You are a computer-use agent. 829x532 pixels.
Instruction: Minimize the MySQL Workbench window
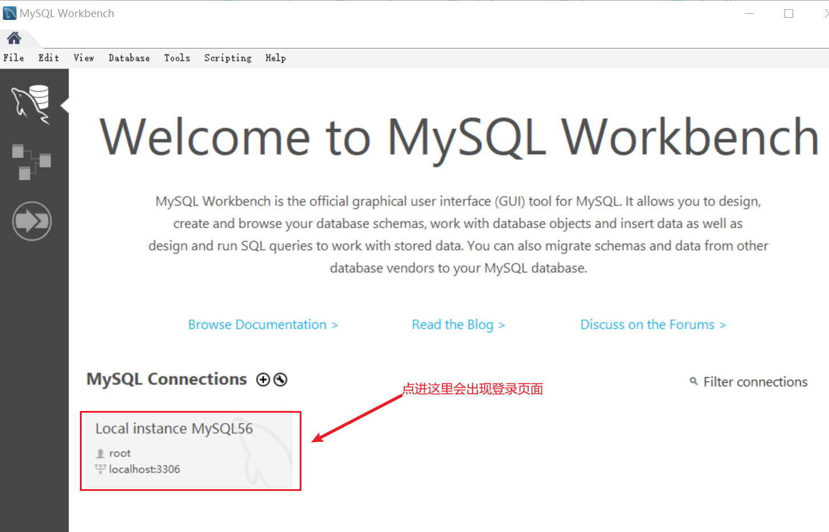[750, 13]
